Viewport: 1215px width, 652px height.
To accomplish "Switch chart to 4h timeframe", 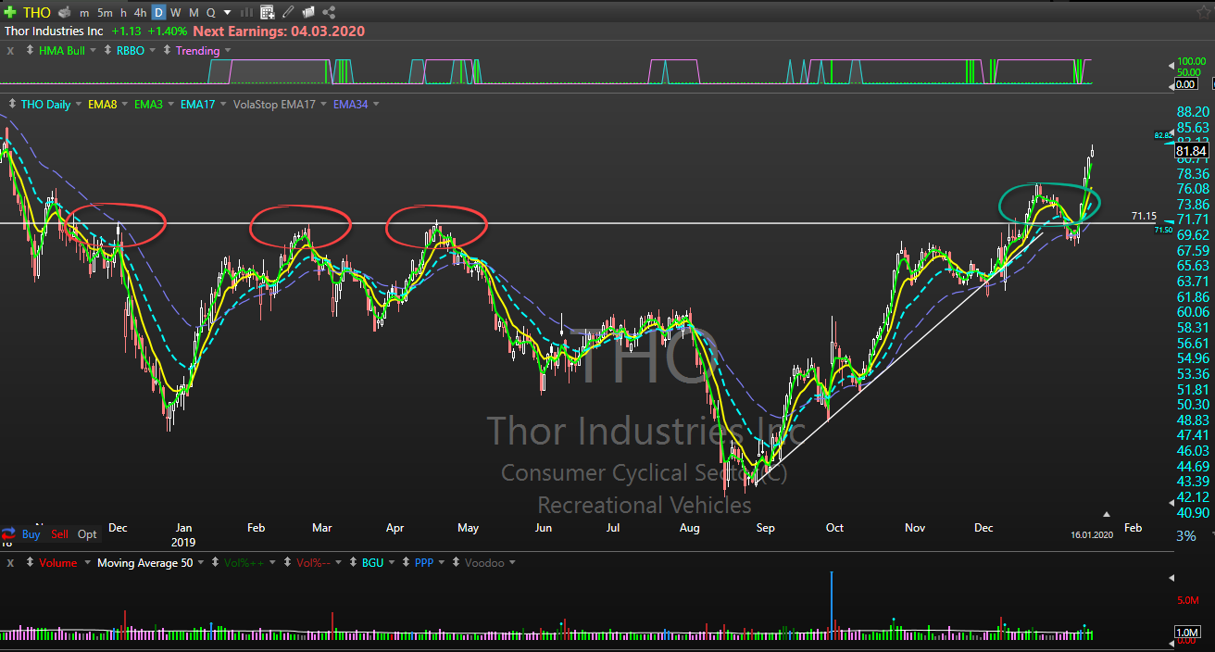I will pos(140,12).
